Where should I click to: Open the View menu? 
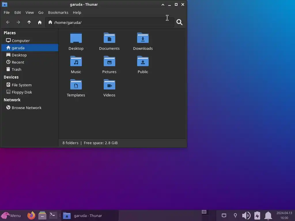(30, 12)
